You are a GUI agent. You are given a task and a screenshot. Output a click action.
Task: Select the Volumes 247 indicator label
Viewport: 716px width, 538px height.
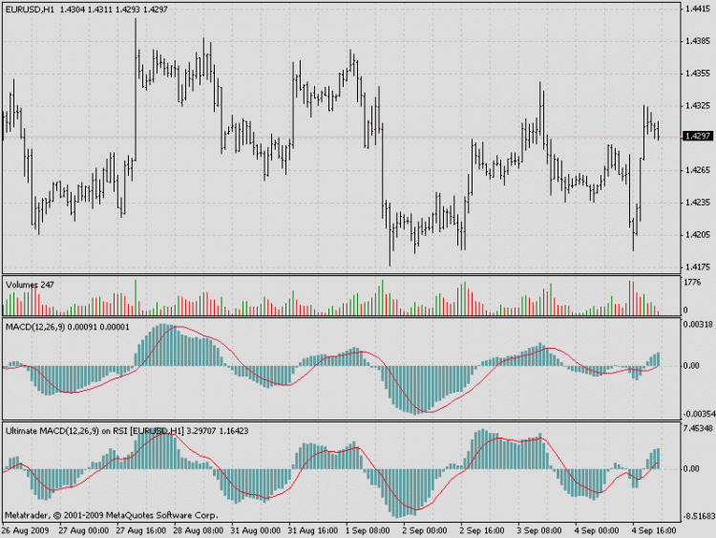click(x=31, y=284)
